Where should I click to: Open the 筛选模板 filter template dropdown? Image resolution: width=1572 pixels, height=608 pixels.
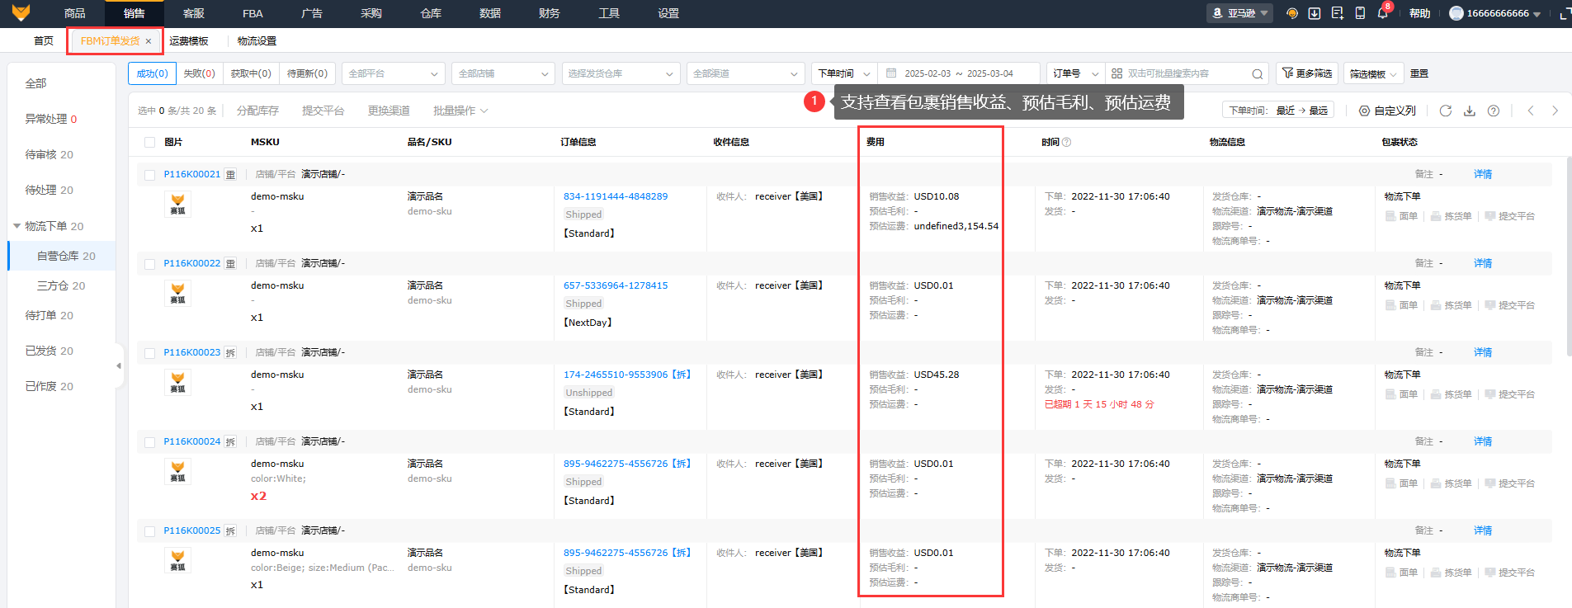1373,73
